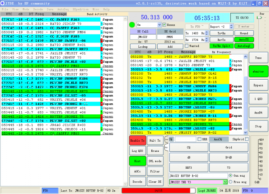Tick the RRR checkbox

tap(199, 139)
